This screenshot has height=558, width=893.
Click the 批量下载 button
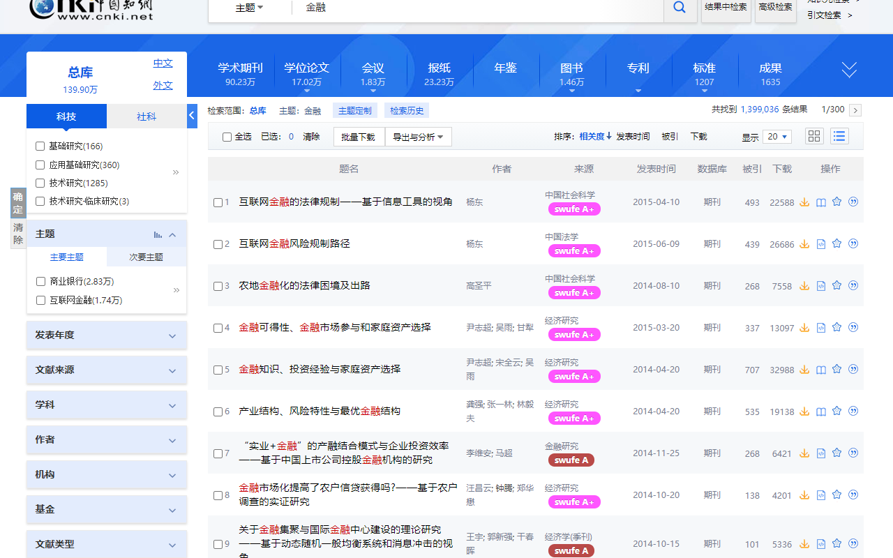[x=359, y=137]
